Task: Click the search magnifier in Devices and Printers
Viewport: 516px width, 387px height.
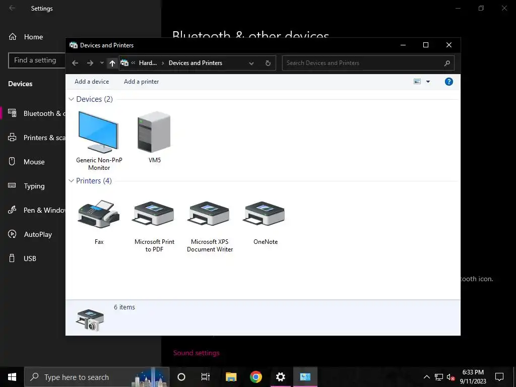Action: (447, 63)
